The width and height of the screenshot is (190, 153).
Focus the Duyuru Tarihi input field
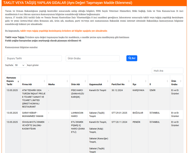click(33, 58)
